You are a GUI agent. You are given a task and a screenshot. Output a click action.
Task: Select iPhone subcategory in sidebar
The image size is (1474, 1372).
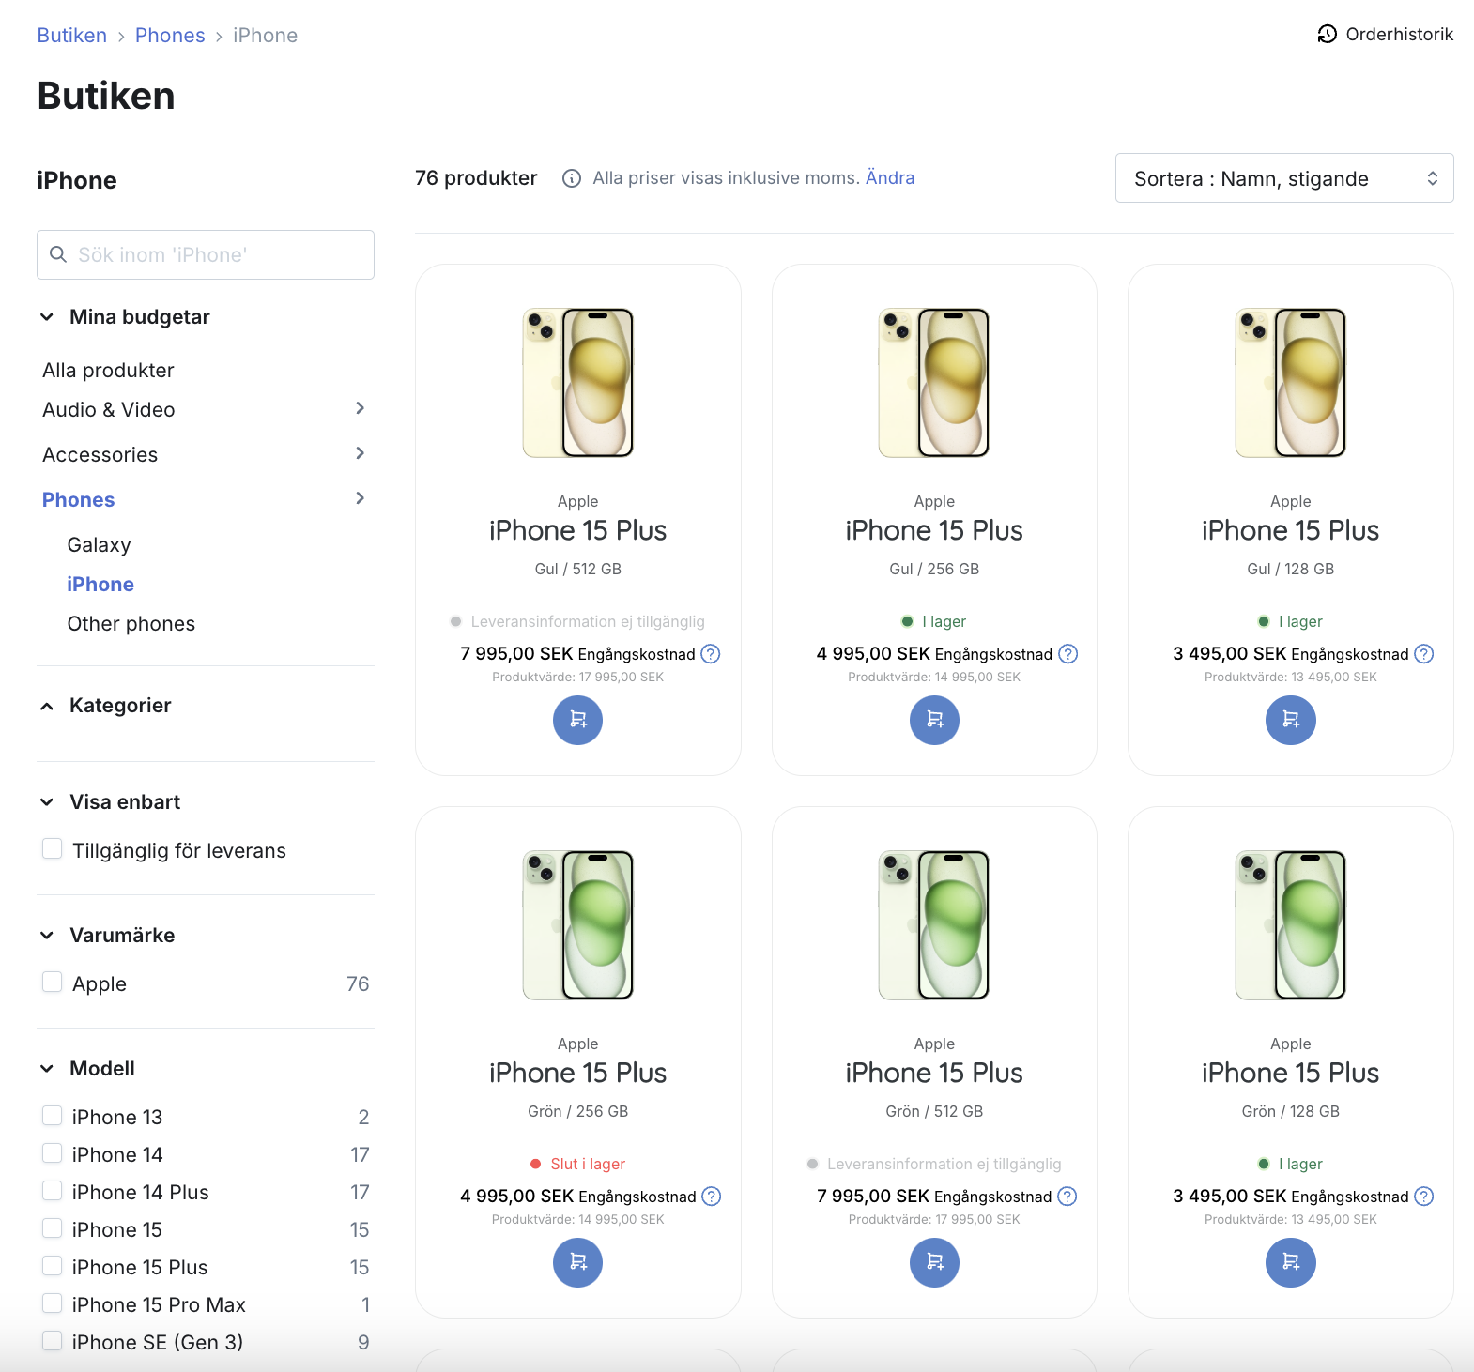[100, 585]
